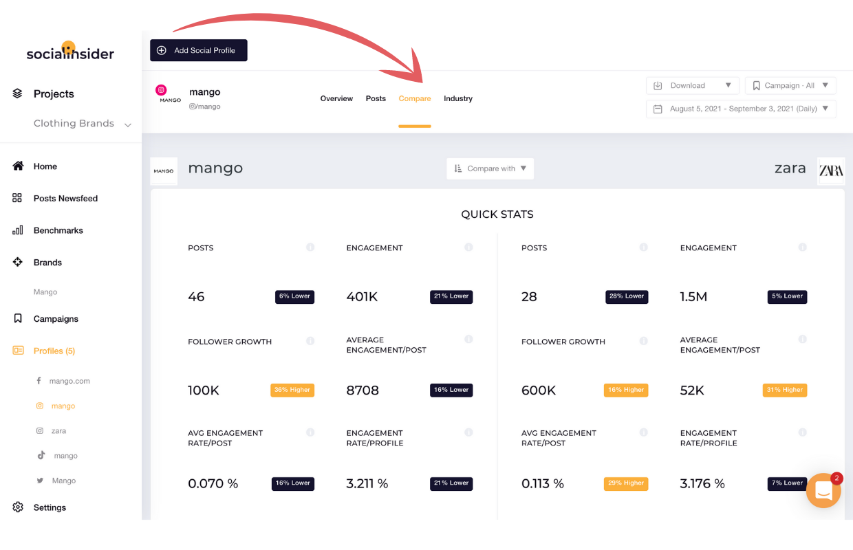The height and width of the screenshot is (550, 853).
Task: Click the Settings gear icon
Action: [x=18, y=507]
